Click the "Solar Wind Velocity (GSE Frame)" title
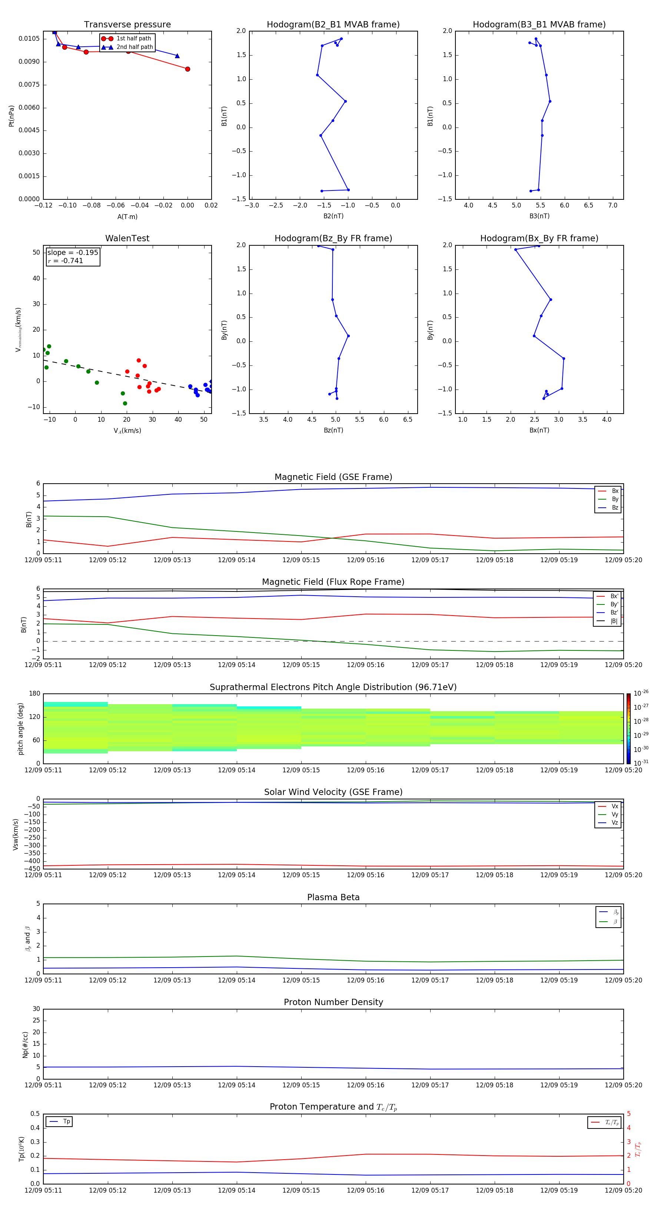The width and height of the screenshot is (667, 1223). (333, 792)
